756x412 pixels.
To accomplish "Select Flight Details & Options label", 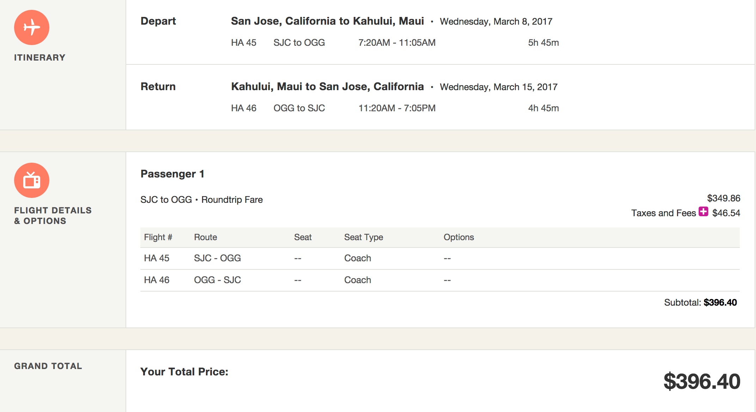I will 53,216.
